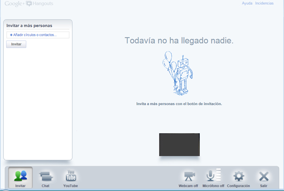
Task: Open the Ayuda help link
Action: click(x=247, y=3)
